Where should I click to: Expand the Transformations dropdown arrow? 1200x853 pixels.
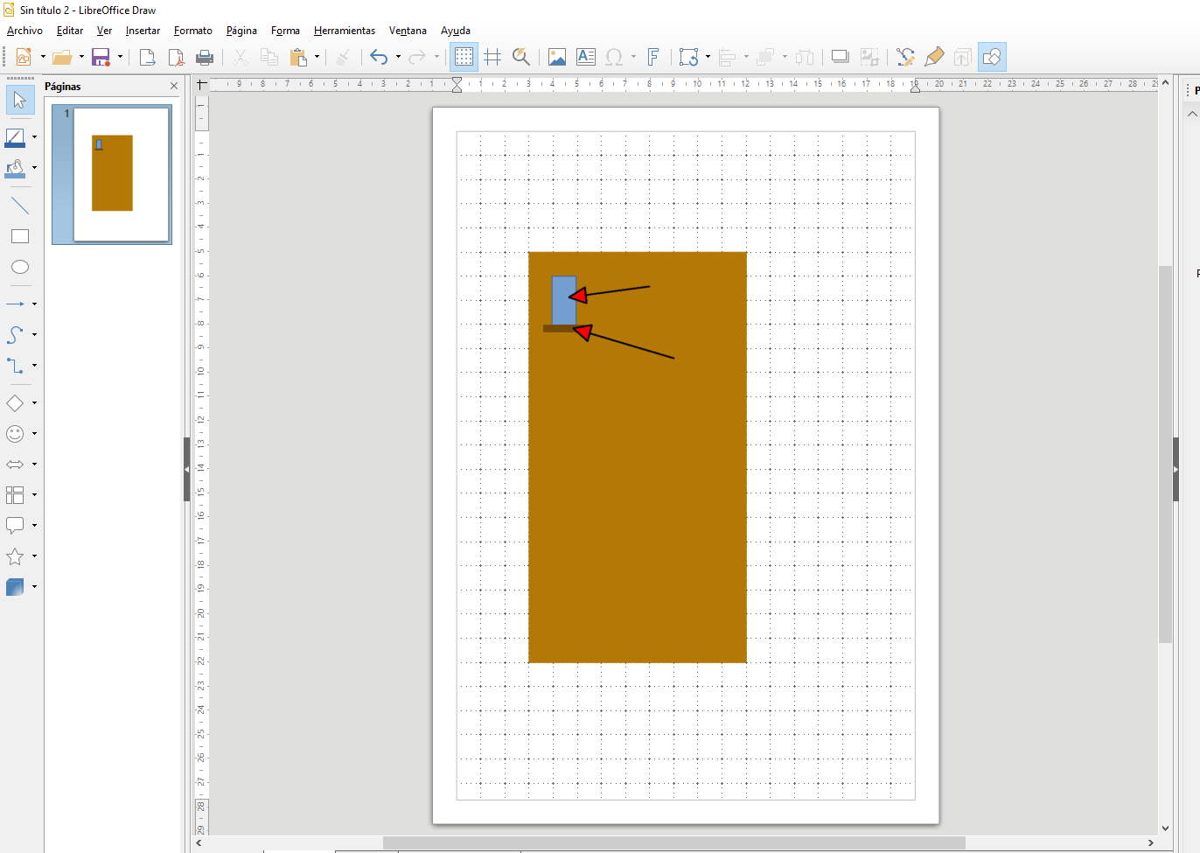[708, 57]
